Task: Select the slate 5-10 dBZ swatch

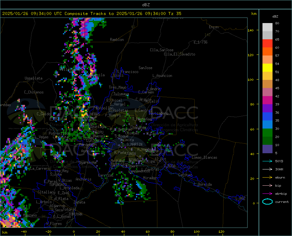Action: (267, 149)
